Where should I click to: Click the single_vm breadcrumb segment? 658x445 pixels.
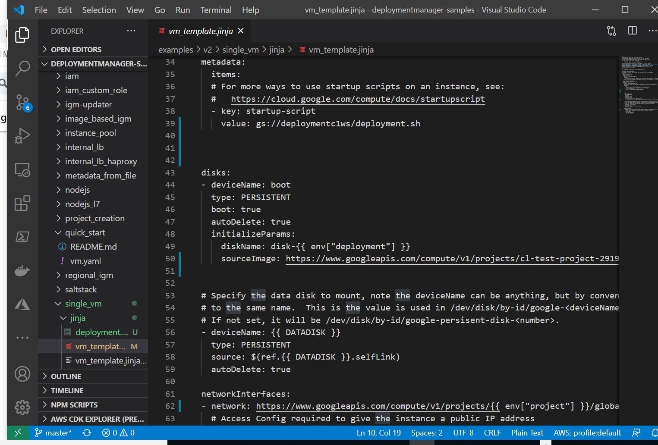pos(240,50)
